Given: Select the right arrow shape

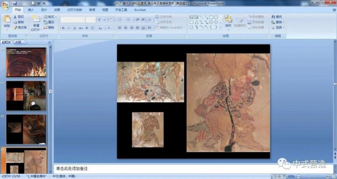Looking at the screenshot, I should tap(211, 22).
